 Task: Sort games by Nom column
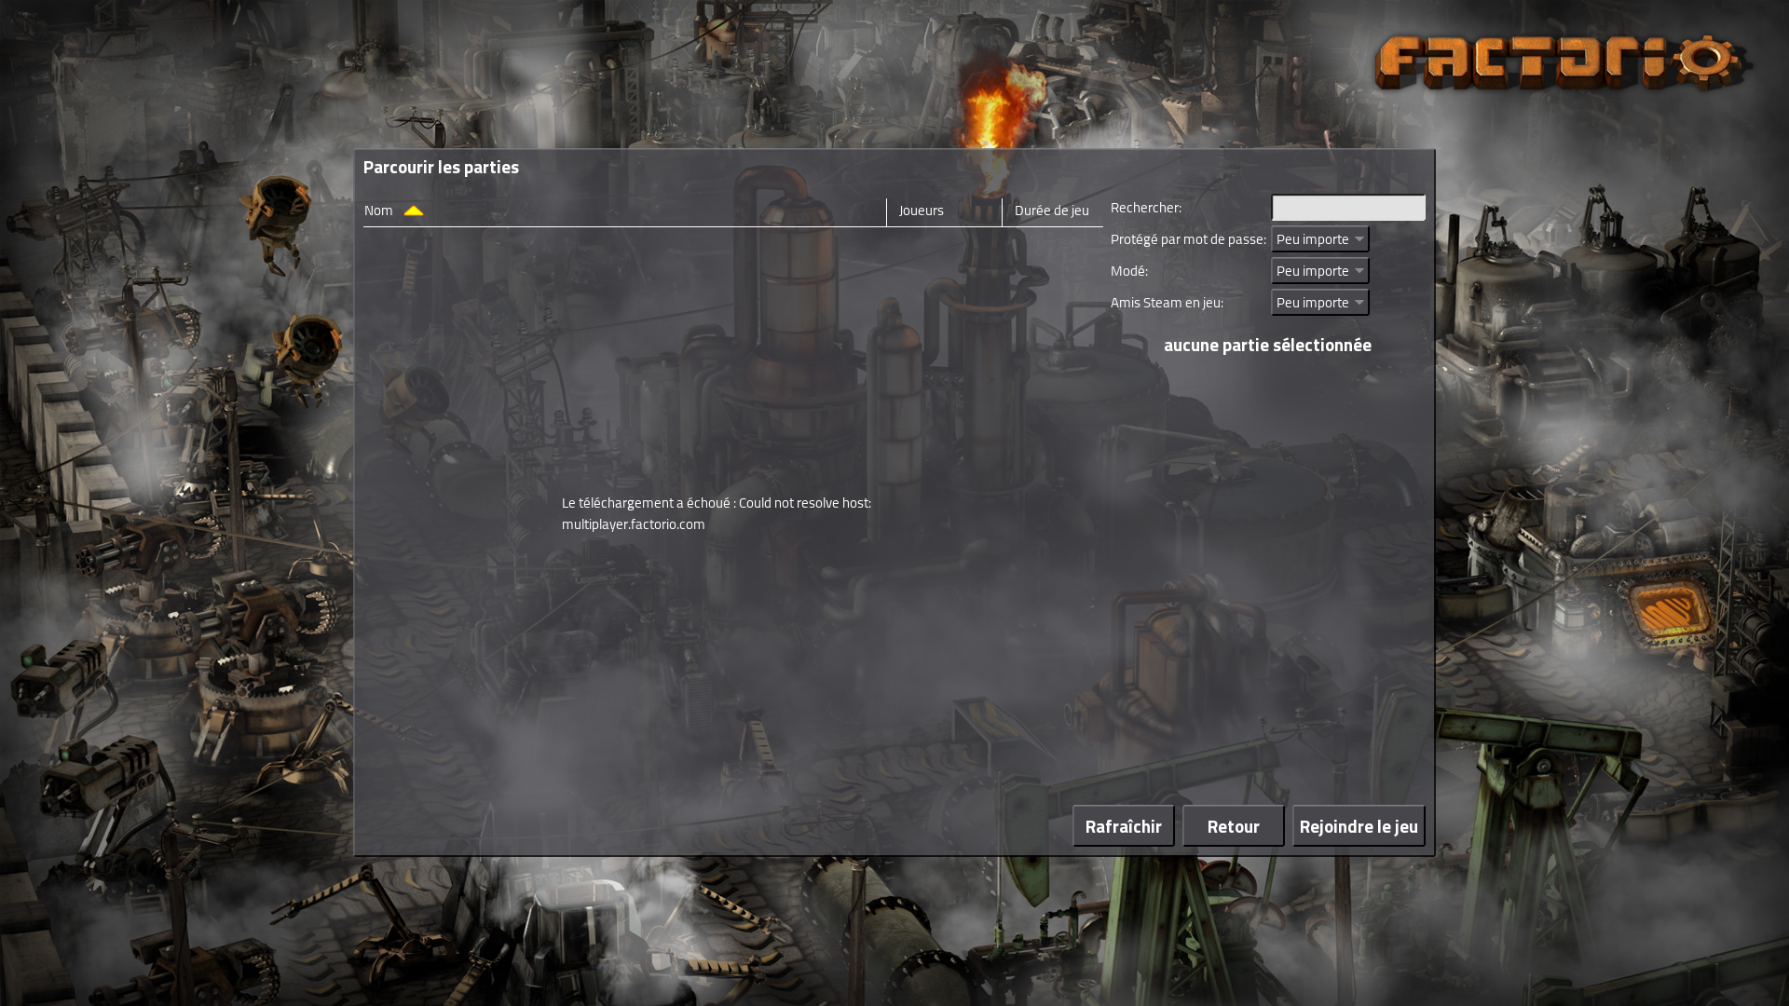coord(378,211)
